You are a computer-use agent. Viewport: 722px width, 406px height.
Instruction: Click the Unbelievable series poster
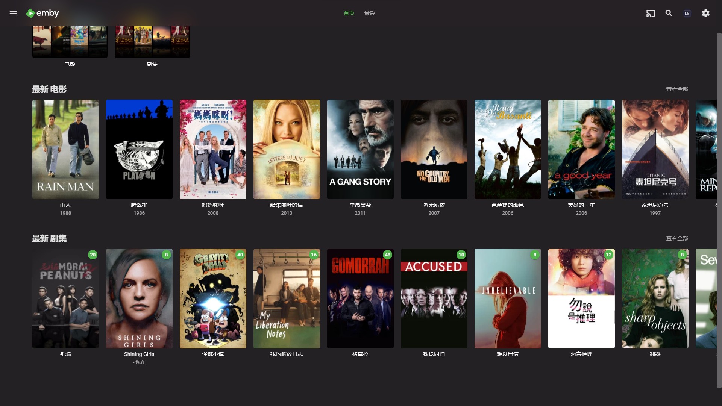(507, 298)
